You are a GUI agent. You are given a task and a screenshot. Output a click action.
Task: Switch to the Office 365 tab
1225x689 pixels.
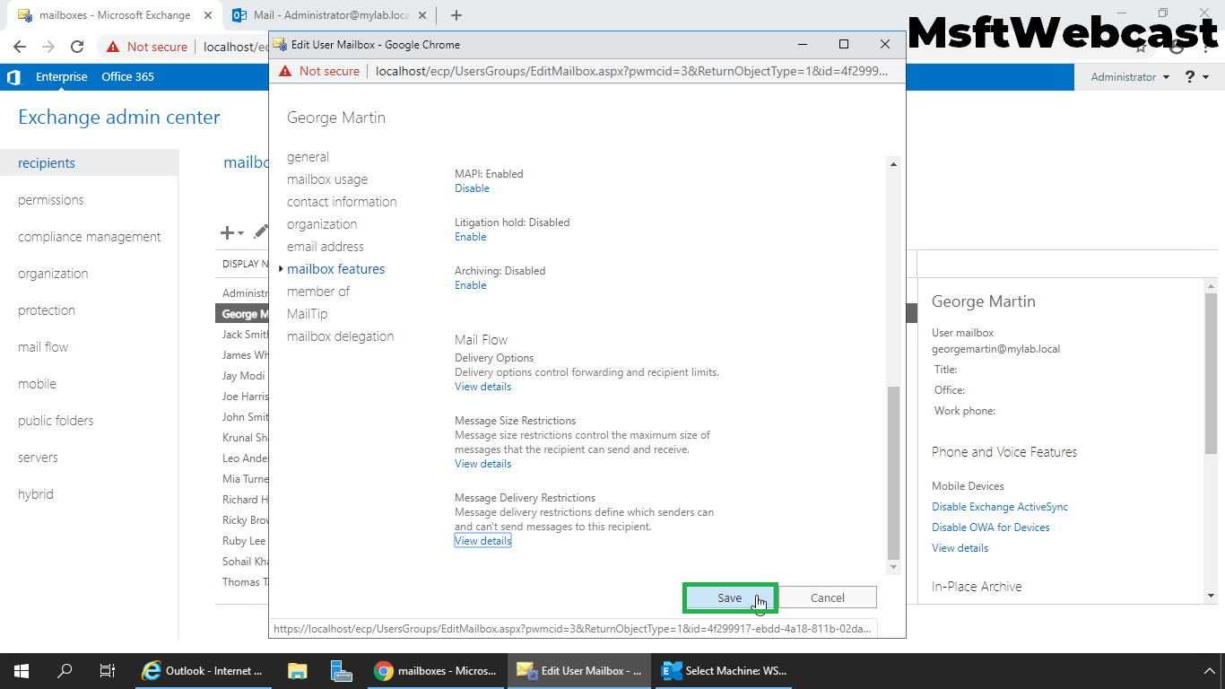[127, 77]
